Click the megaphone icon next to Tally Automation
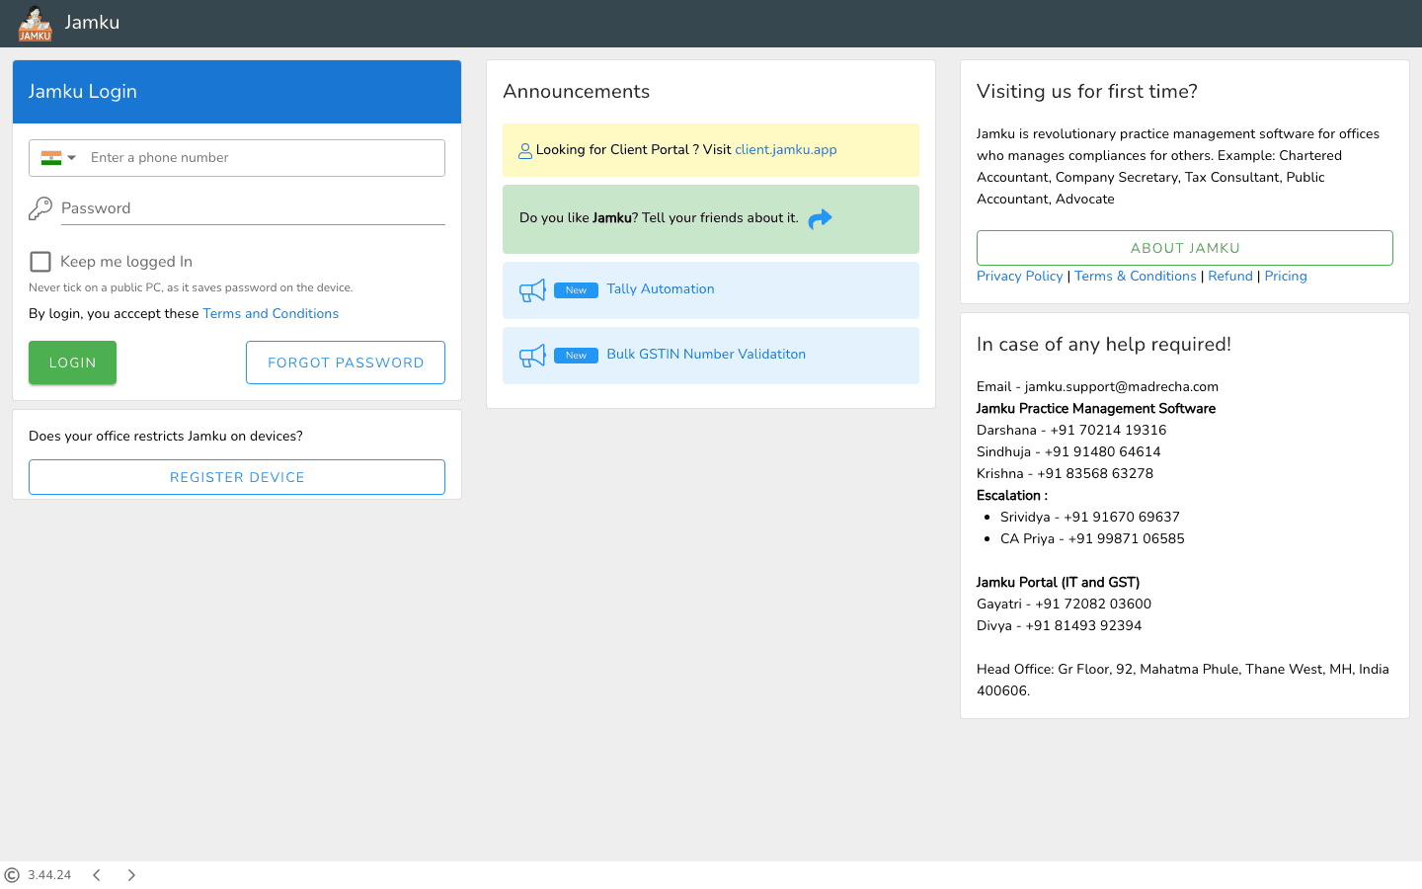Viewport: 1422px width, 889px height. [532, 290]
